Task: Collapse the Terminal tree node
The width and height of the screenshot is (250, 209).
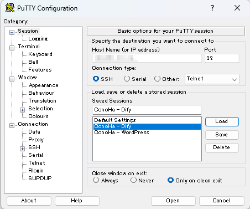Action: click(12, 48)
